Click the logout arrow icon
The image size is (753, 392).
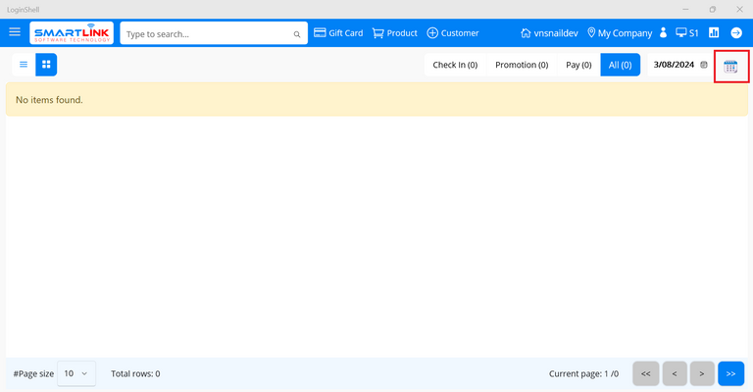tap(736, 33)
